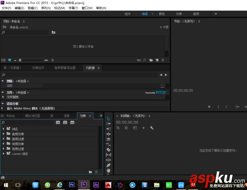This screenshot has width=247, height=190.
Task: Show hidden panel tabs chevron beside 效果 tab
Action: pos(101,116)
